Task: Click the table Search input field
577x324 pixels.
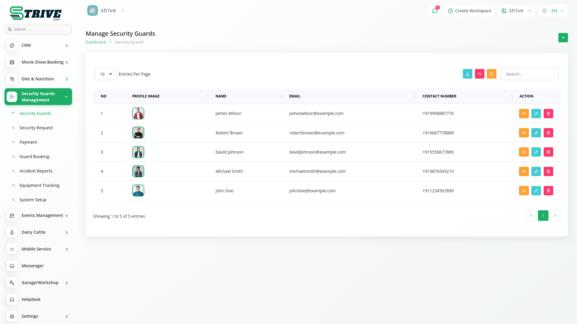Action: 529,74
